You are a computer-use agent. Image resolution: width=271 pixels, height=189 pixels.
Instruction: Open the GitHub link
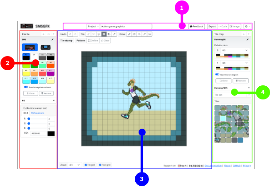[237, 166]
